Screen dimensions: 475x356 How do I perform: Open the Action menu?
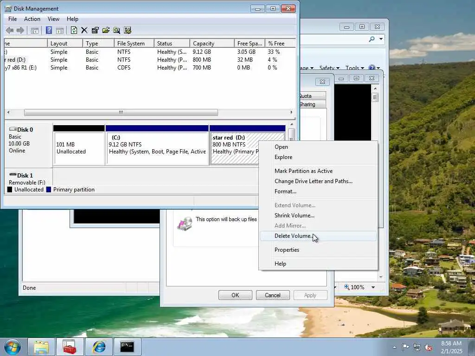pyautogui.click(x=32, y=19)
